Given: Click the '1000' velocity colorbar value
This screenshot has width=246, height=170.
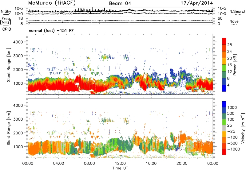Looking at the screenshot, I should (232, 107).
